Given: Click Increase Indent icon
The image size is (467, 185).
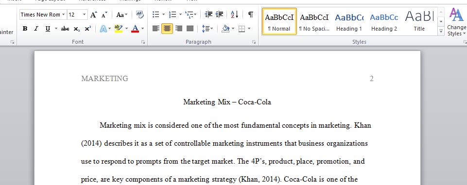Looking at the screenshot, I should (220, 15).
